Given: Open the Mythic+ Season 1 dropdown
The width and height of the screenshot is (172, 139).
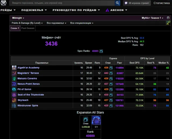Looking at the screenshot, I should click(x=152, y=18).
